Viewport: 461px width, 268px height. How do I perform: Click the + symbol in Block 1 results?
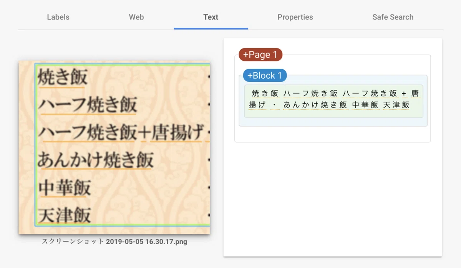404,94
